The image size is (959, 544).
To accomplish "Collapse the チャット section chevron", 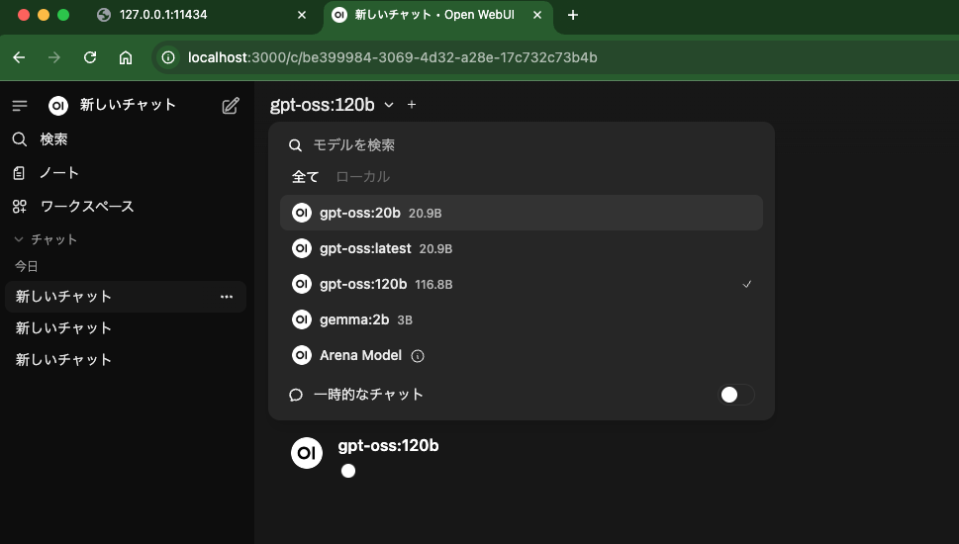I will click(19, 239).
